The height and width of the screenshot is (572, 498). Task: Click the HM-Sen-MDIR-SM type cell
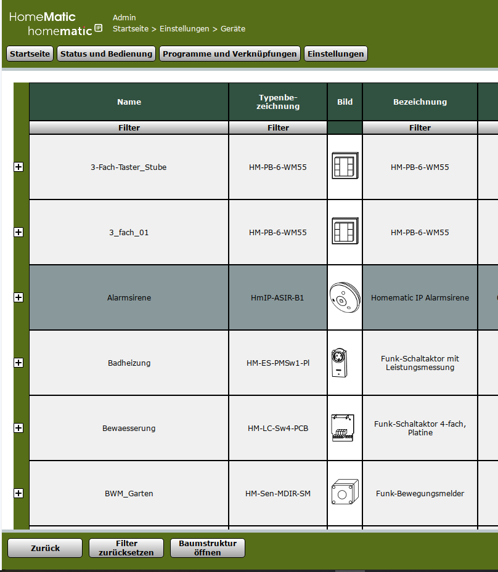coord(278,494)
